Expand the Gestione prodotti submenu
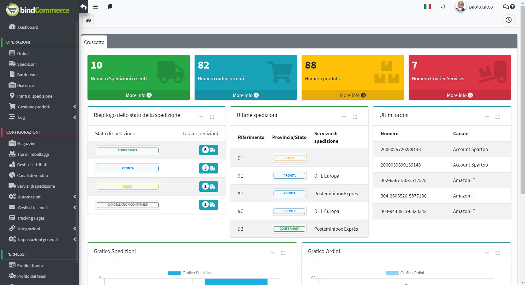Image resolution: width=525 pixels, height=285 pixels. click(x=75, y=106)
